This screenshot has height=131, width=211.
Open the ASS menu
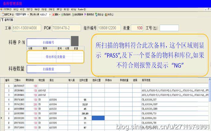point(73,9)
